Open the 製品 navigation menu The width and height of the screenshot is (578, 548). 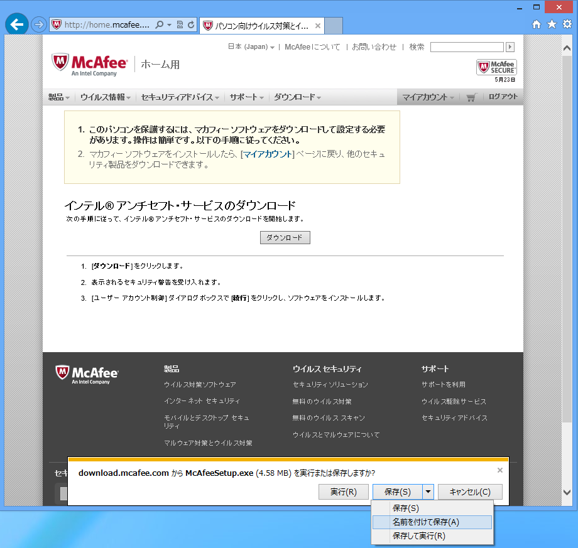[59, 97]
